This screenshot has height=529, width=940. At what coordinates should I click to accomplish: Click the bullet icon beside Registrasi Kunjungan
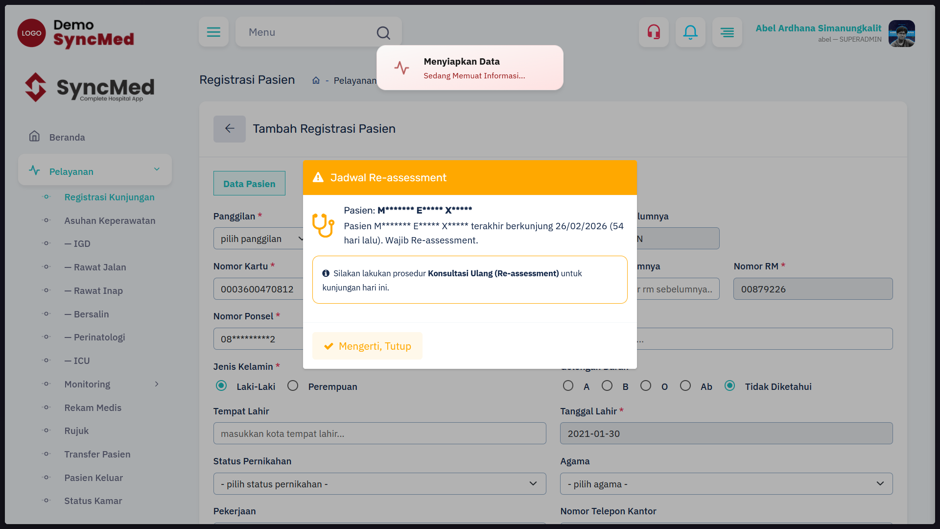click(x=46, y=197)
